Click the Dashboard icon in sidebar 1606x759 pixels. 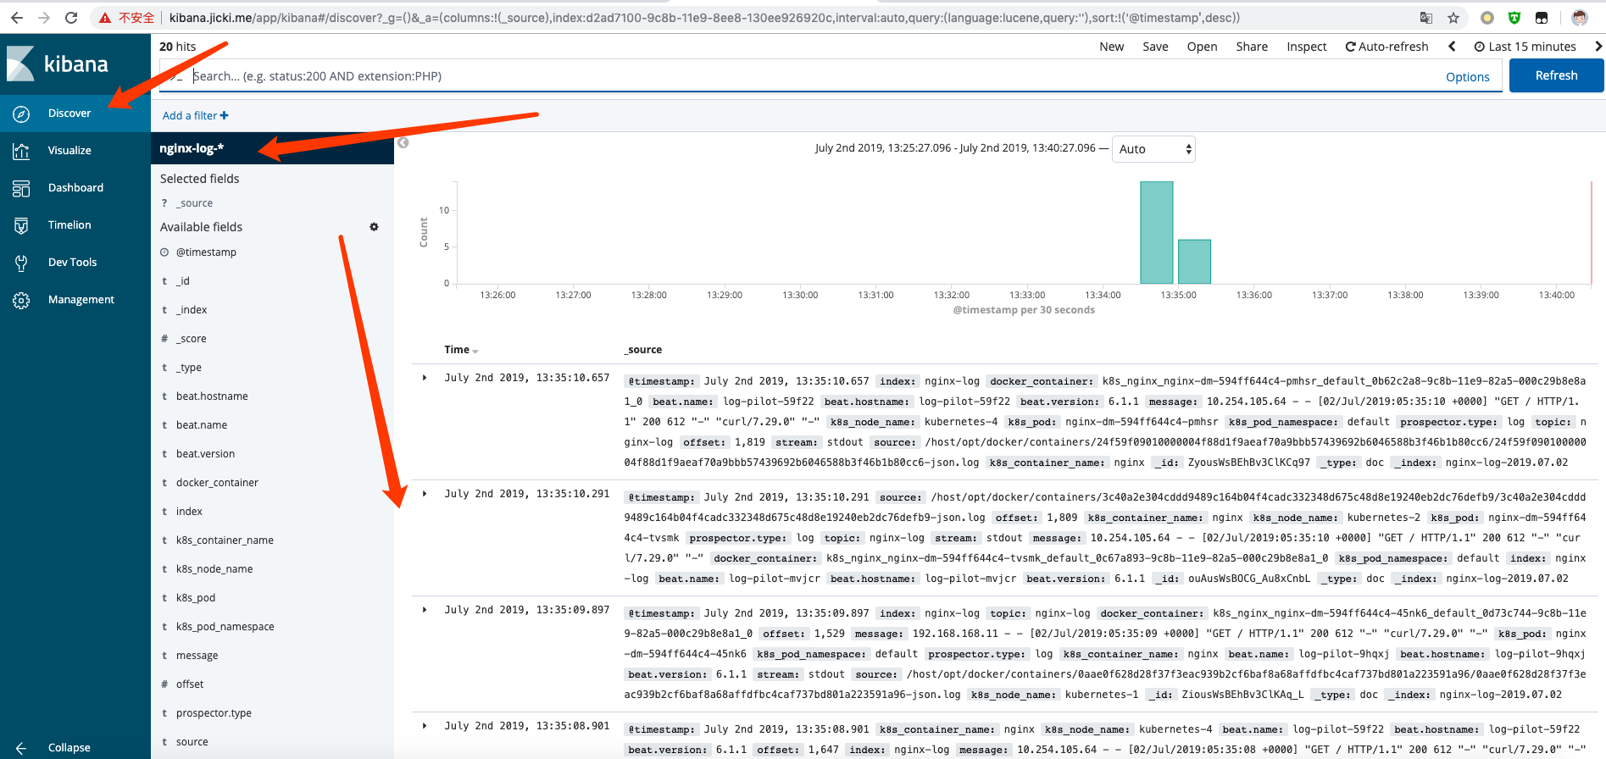21,188
